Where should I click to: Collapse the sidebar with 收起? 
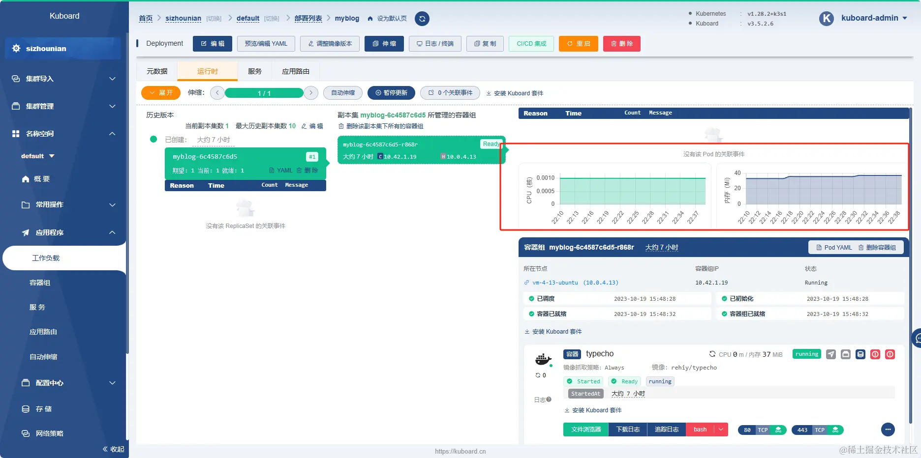click(x=113, y=449)
